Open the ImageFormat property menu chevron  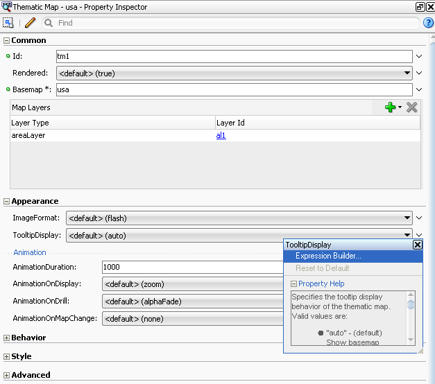click(419, 218)
